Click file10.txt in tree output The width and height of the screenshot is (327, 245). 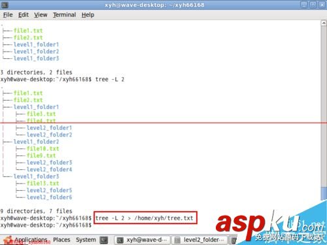pos(43,149)
